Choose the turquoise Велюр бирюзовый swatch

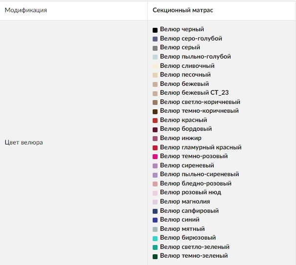click(x=155, y=238)
